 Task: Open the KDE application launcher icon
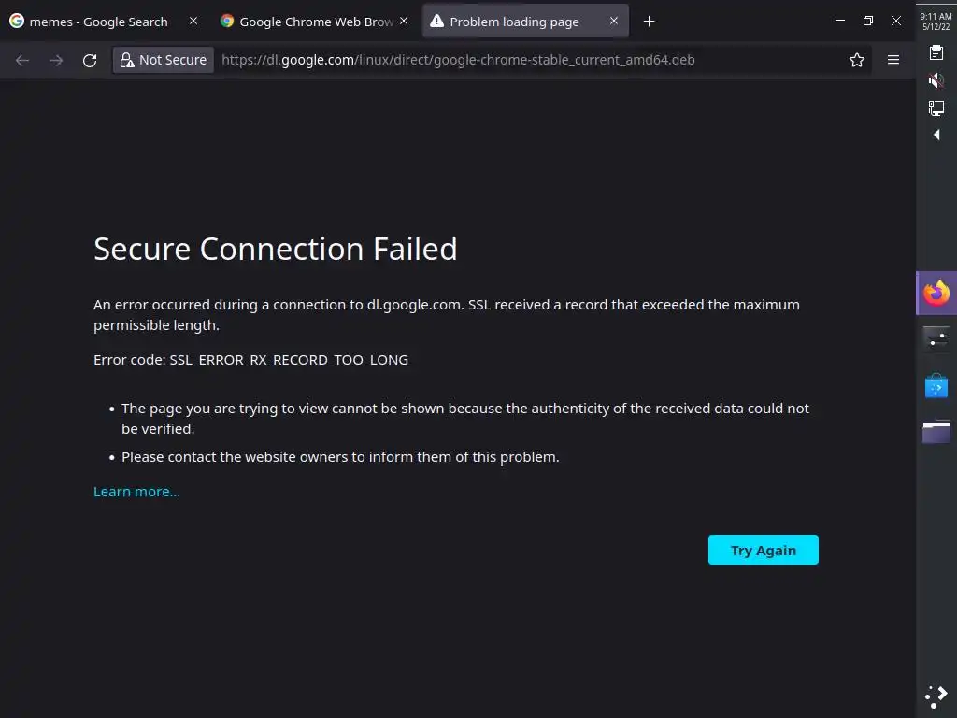pyautogui.click(x=936, y=695)
